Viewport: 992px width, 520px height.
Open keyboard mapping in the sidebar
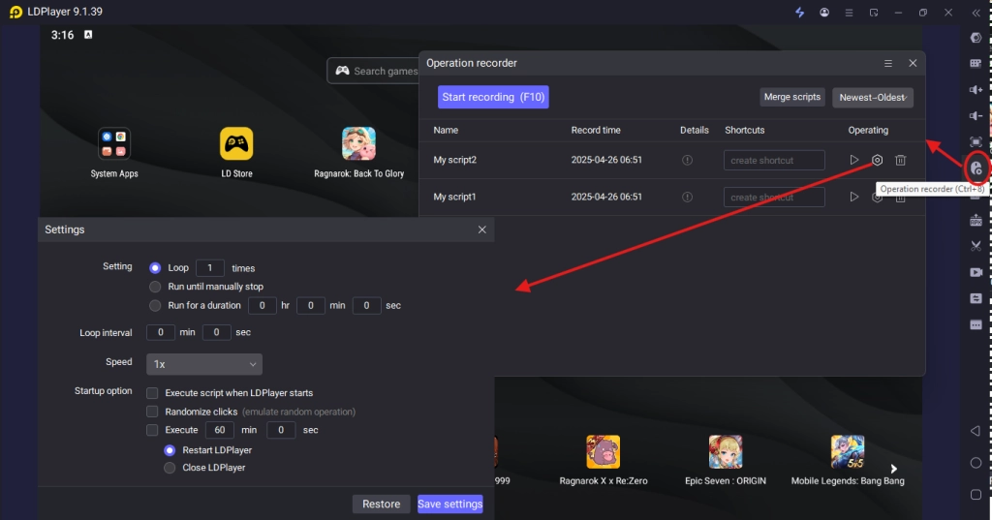(x=976, y=63)
